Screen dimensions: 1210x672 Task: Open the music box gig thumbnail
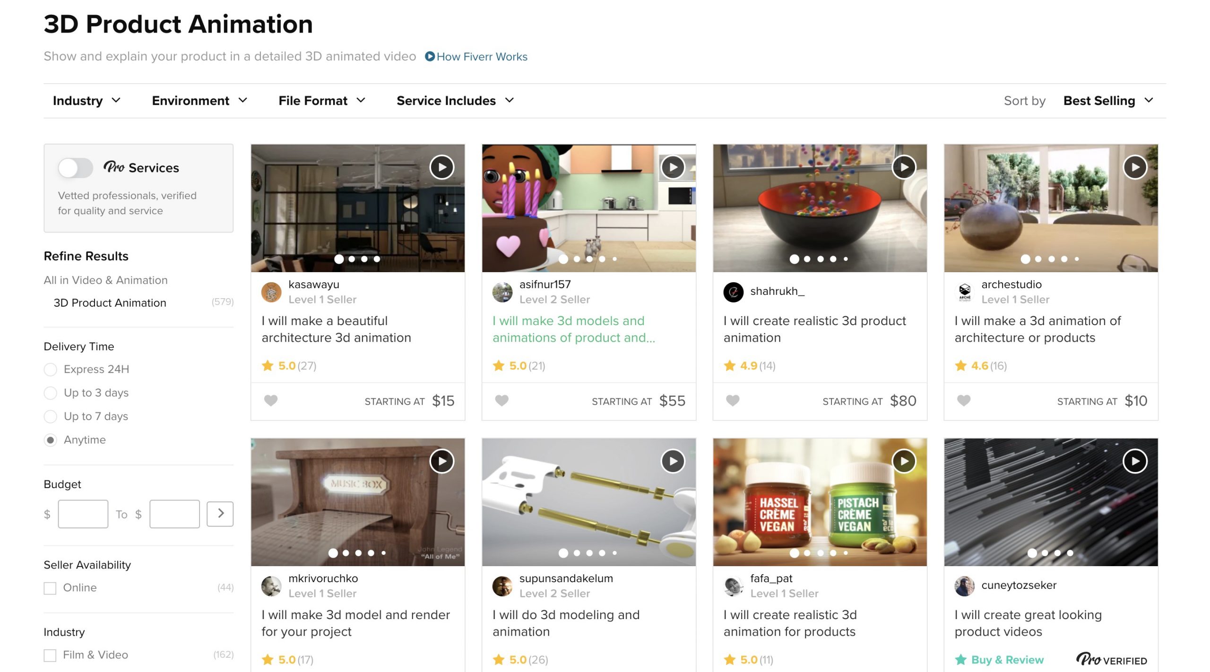point(358,502)
